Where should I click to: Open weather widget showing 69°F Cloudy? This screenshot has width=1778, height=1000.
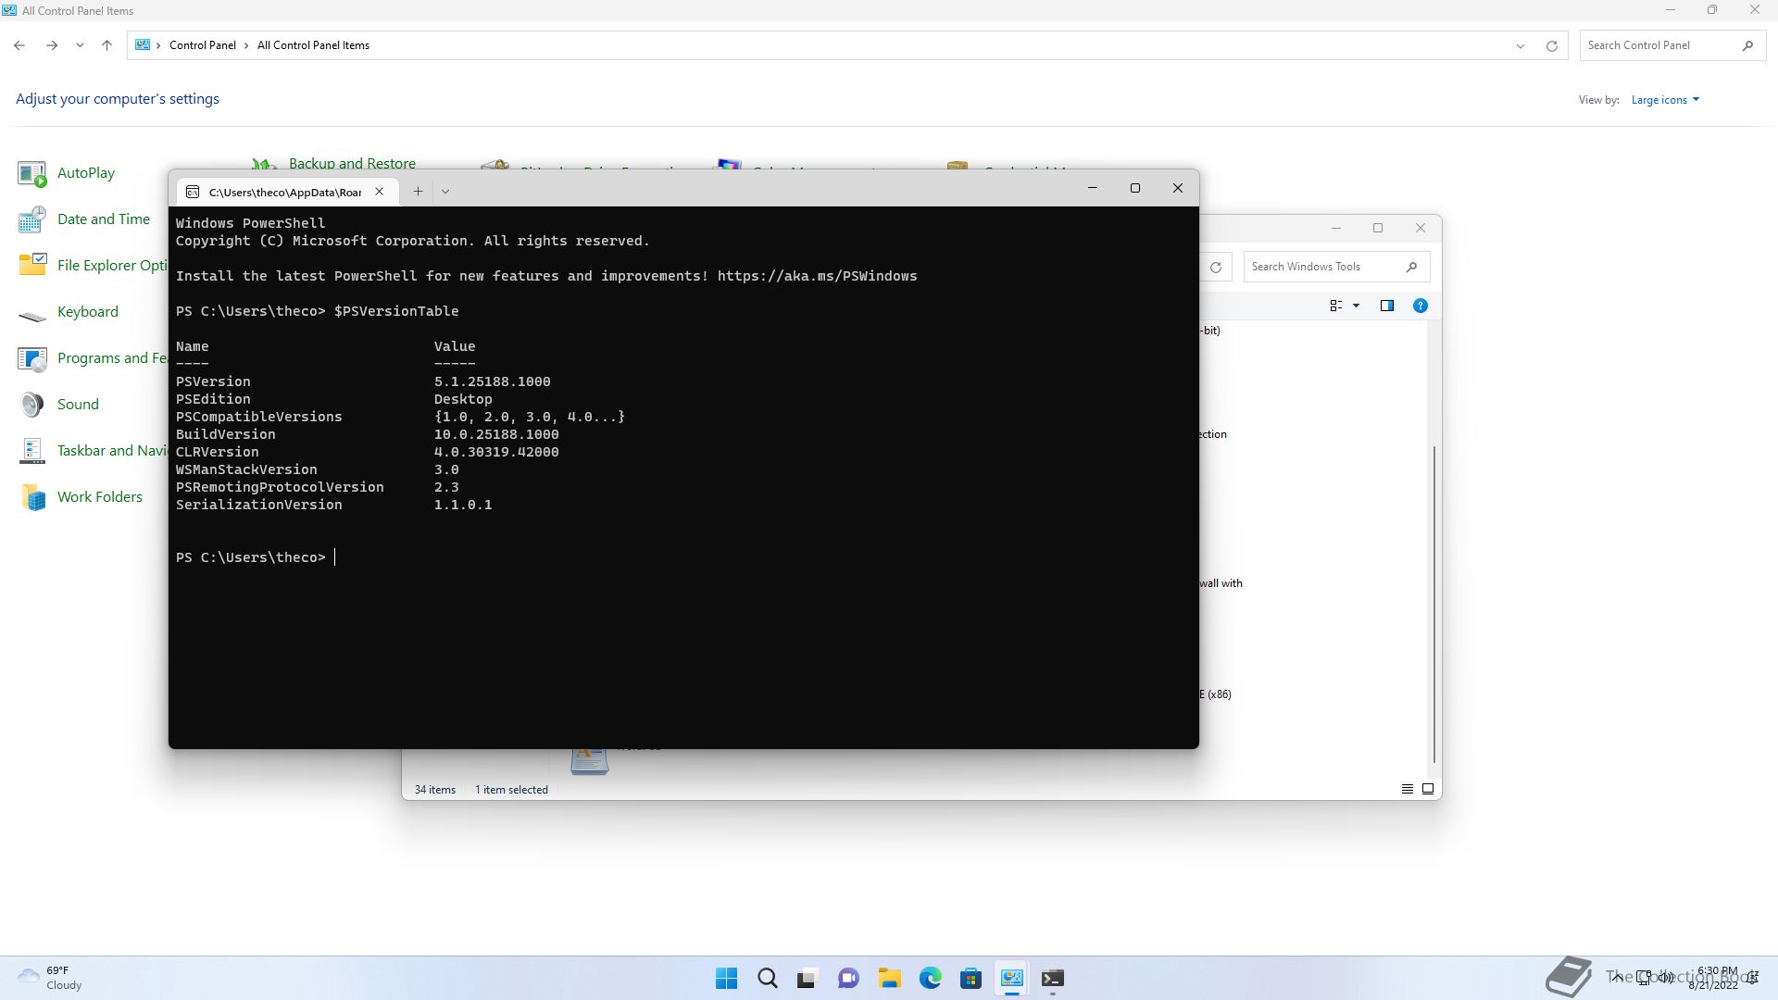[51, 978]
